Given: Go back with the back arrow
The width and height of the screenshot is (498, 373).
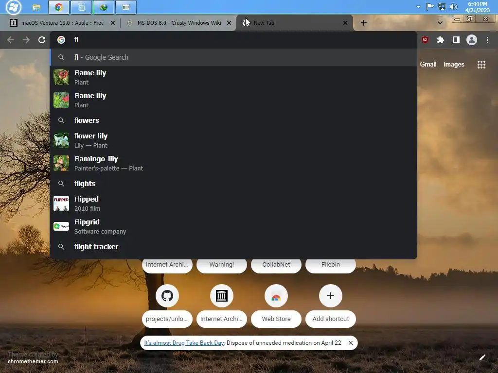Looking at the screenshot, I should (x=11, y=40).
